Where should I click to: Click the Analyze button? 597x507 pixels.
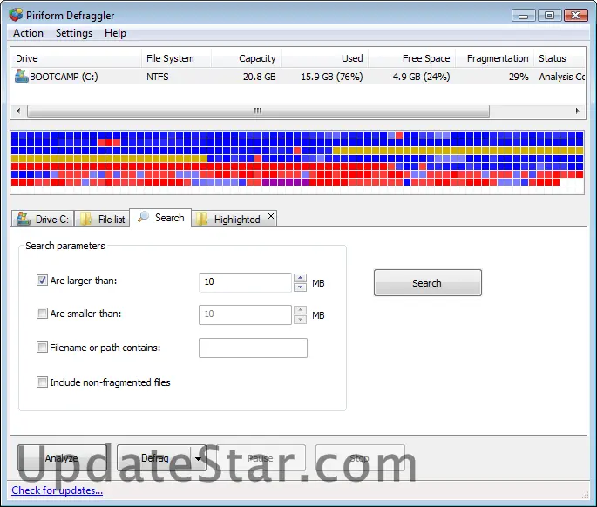tap(62, 458)
